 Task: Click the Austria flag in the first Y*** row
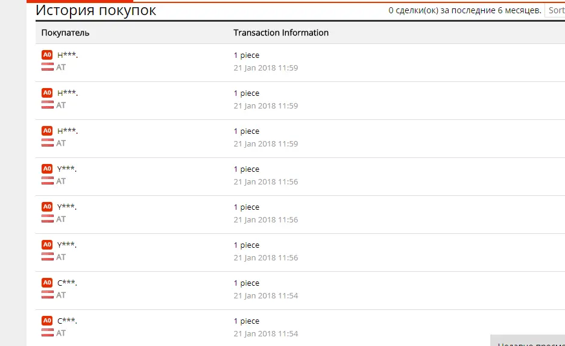pos(47,181)
